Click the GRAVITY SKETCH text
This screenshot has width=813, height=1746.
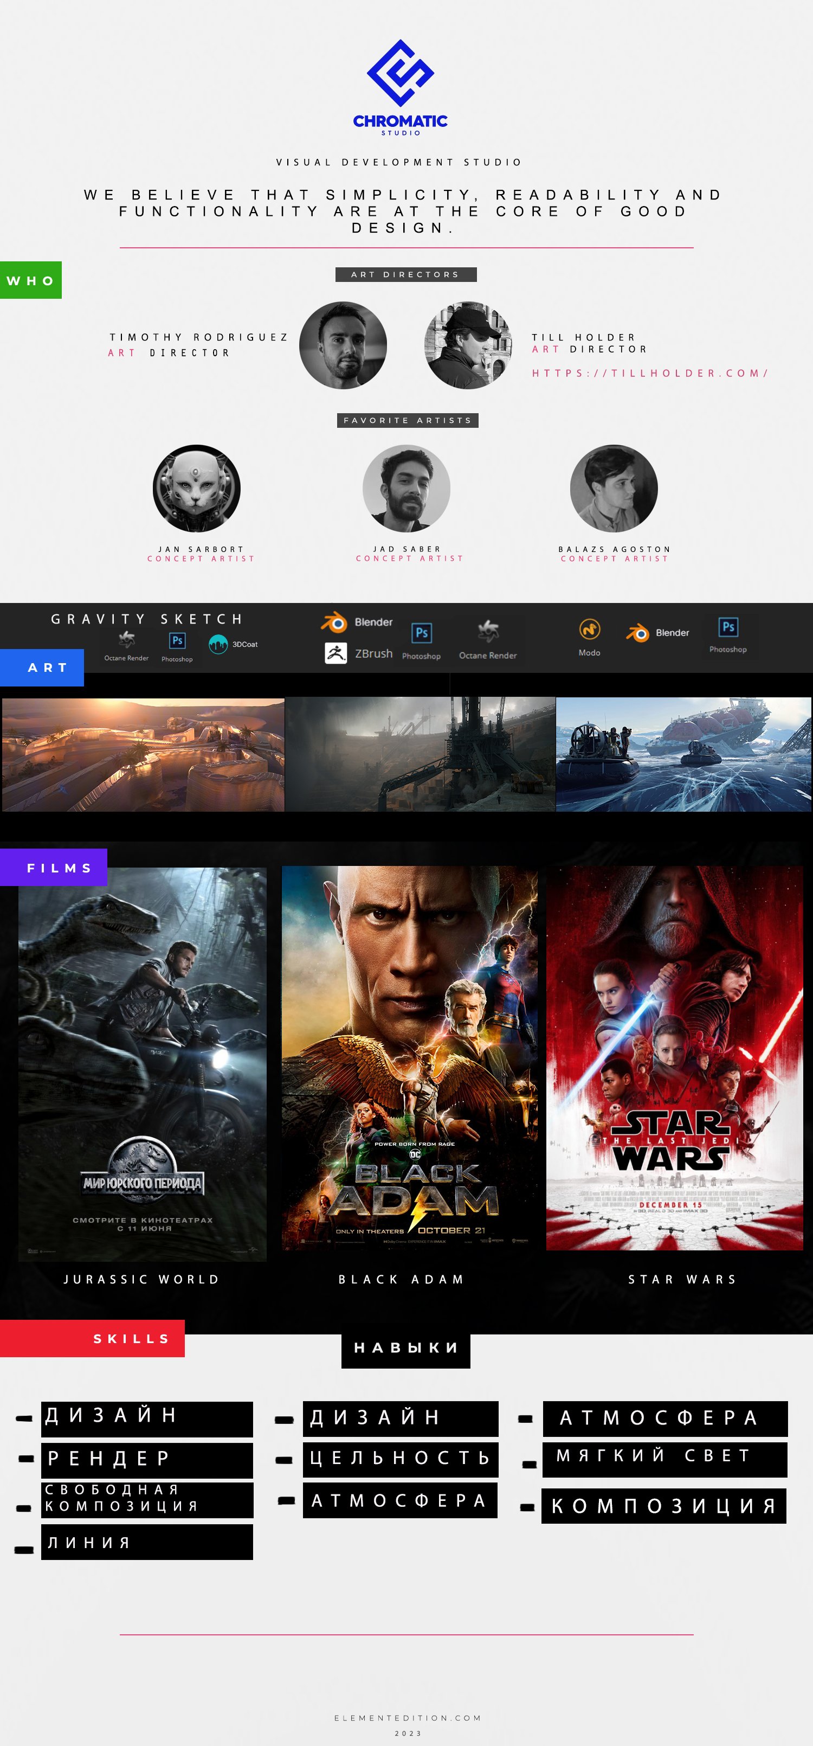147,619
